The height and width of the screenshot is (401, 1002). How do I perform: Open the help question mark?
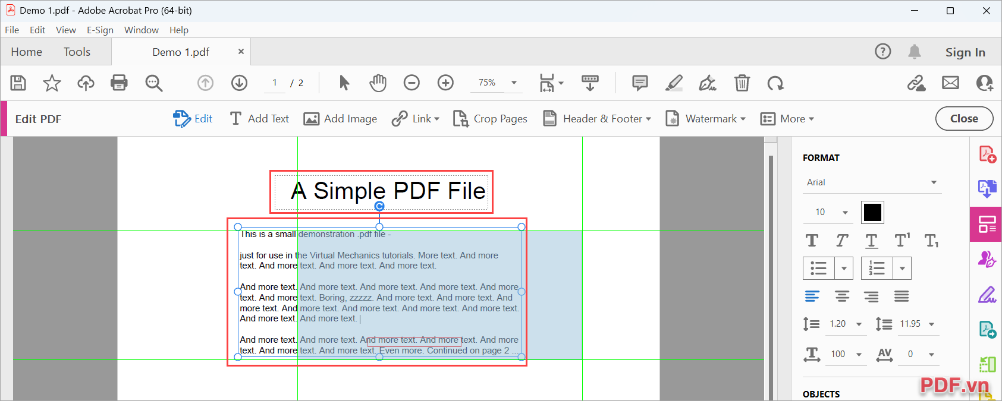[x=883, y=52]
